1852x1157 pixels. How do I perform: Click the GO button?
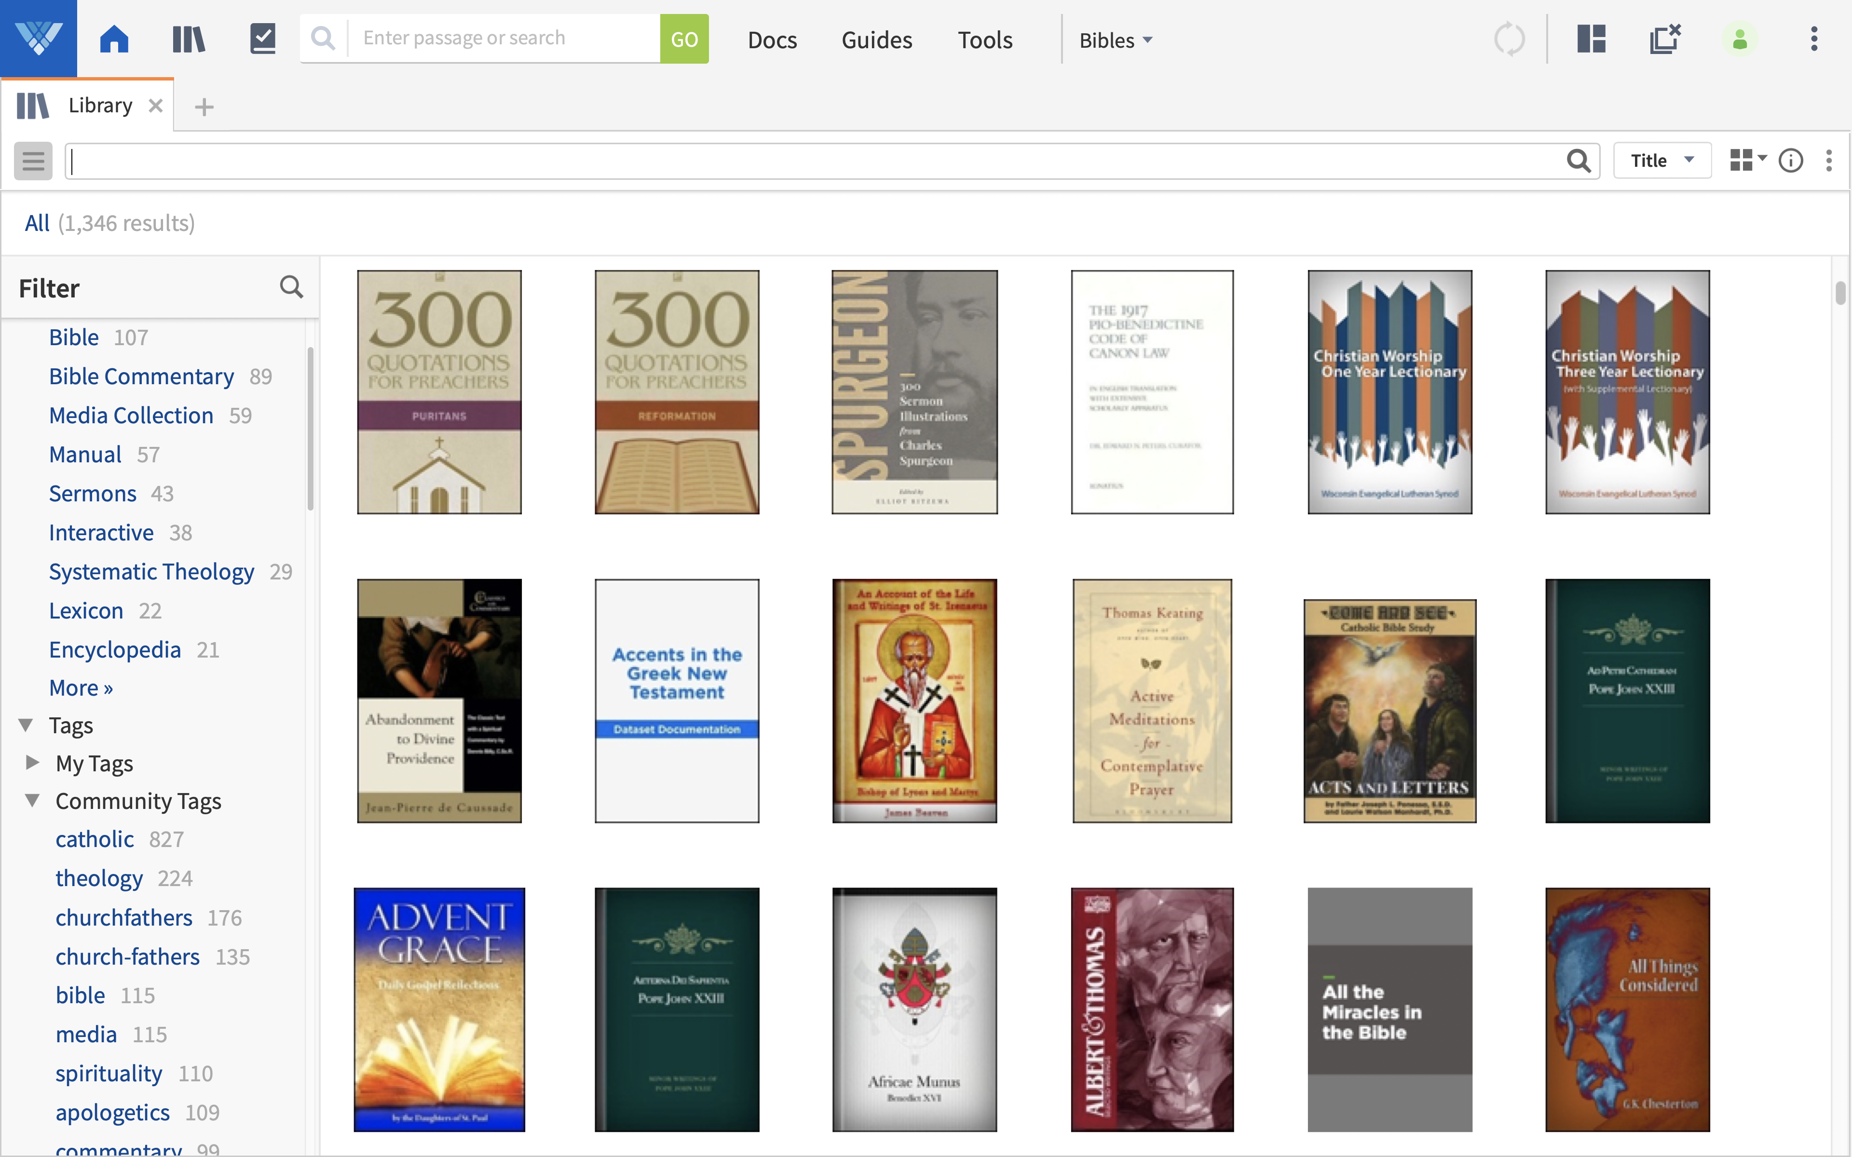click(684, 38)
